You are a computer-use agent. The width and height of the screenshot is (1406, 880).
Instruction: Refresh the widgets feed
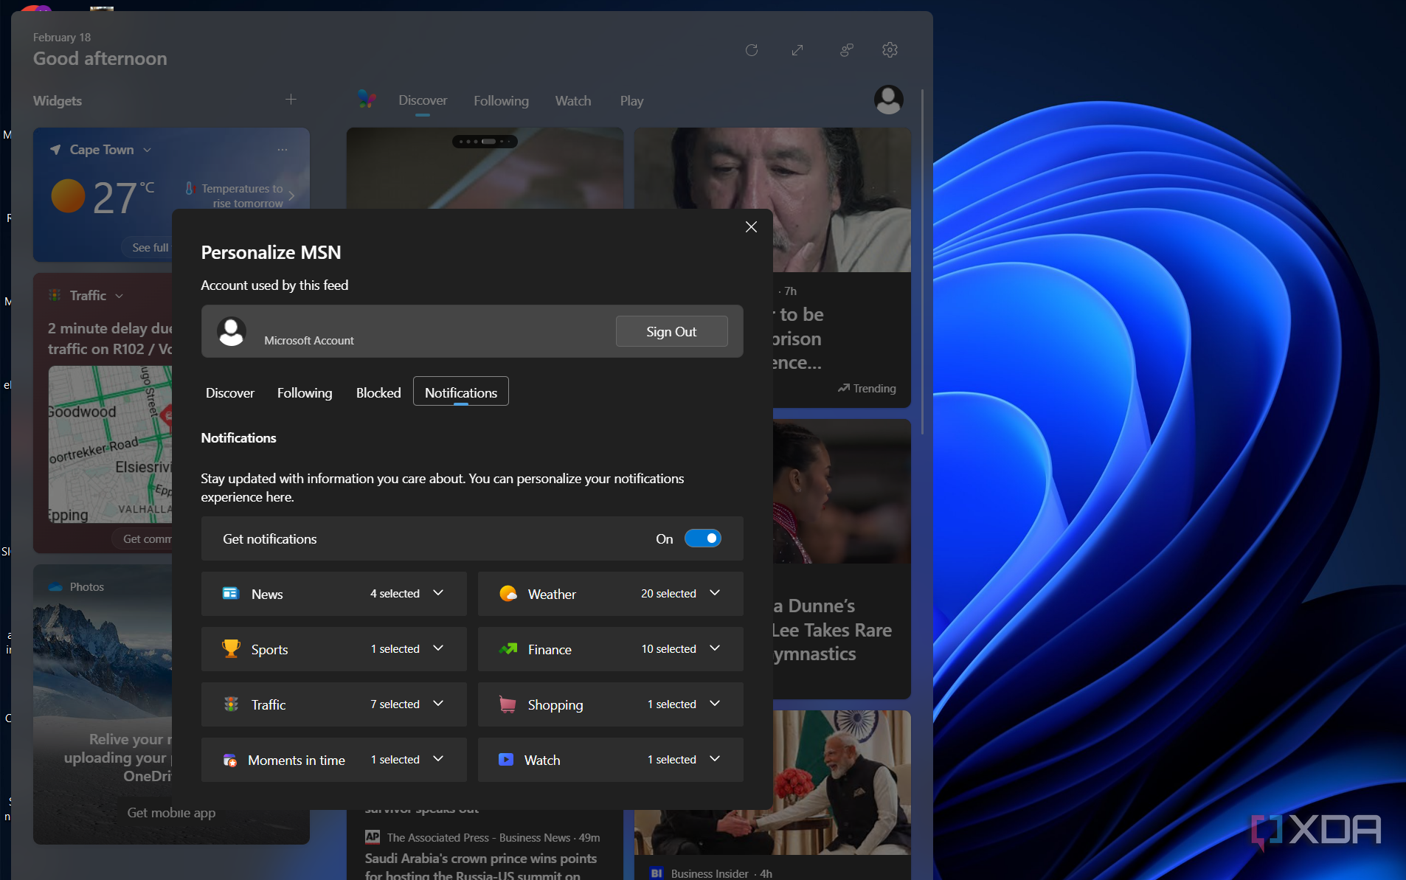[752, 50]
